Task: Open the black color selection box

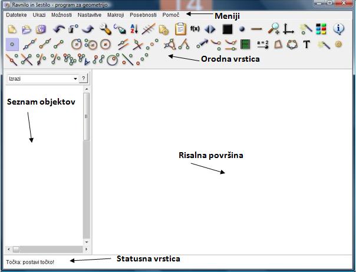Action: coord(227,28)
